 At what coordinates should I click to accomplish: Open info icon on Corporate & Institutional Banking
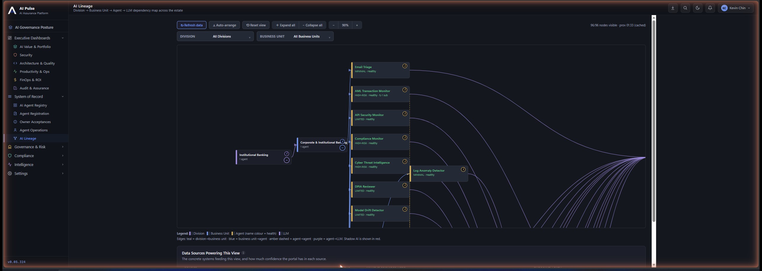342,141
